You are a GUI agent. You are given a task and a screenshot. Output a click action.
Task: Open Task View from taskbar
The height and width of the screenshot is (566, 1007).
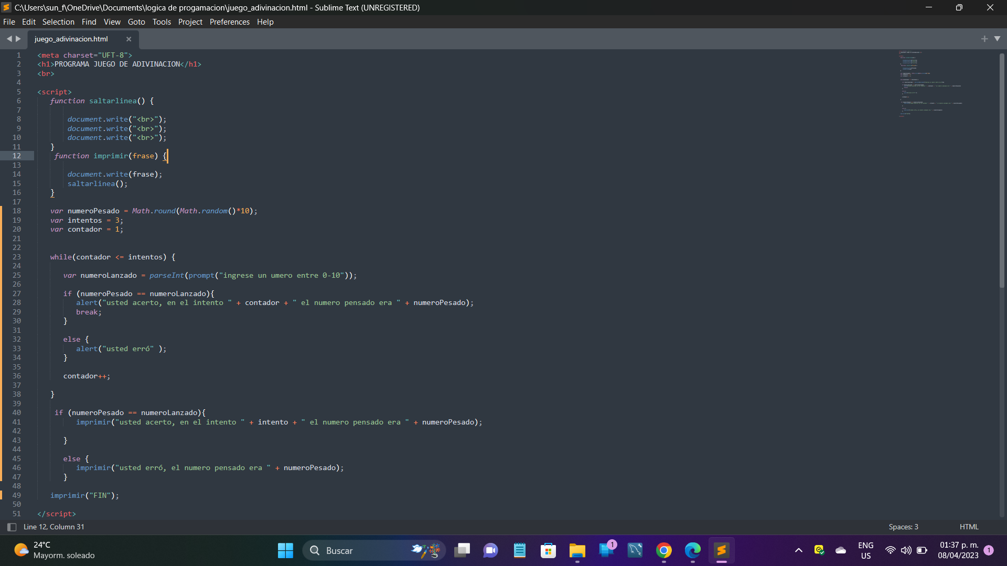coord(462,550)
